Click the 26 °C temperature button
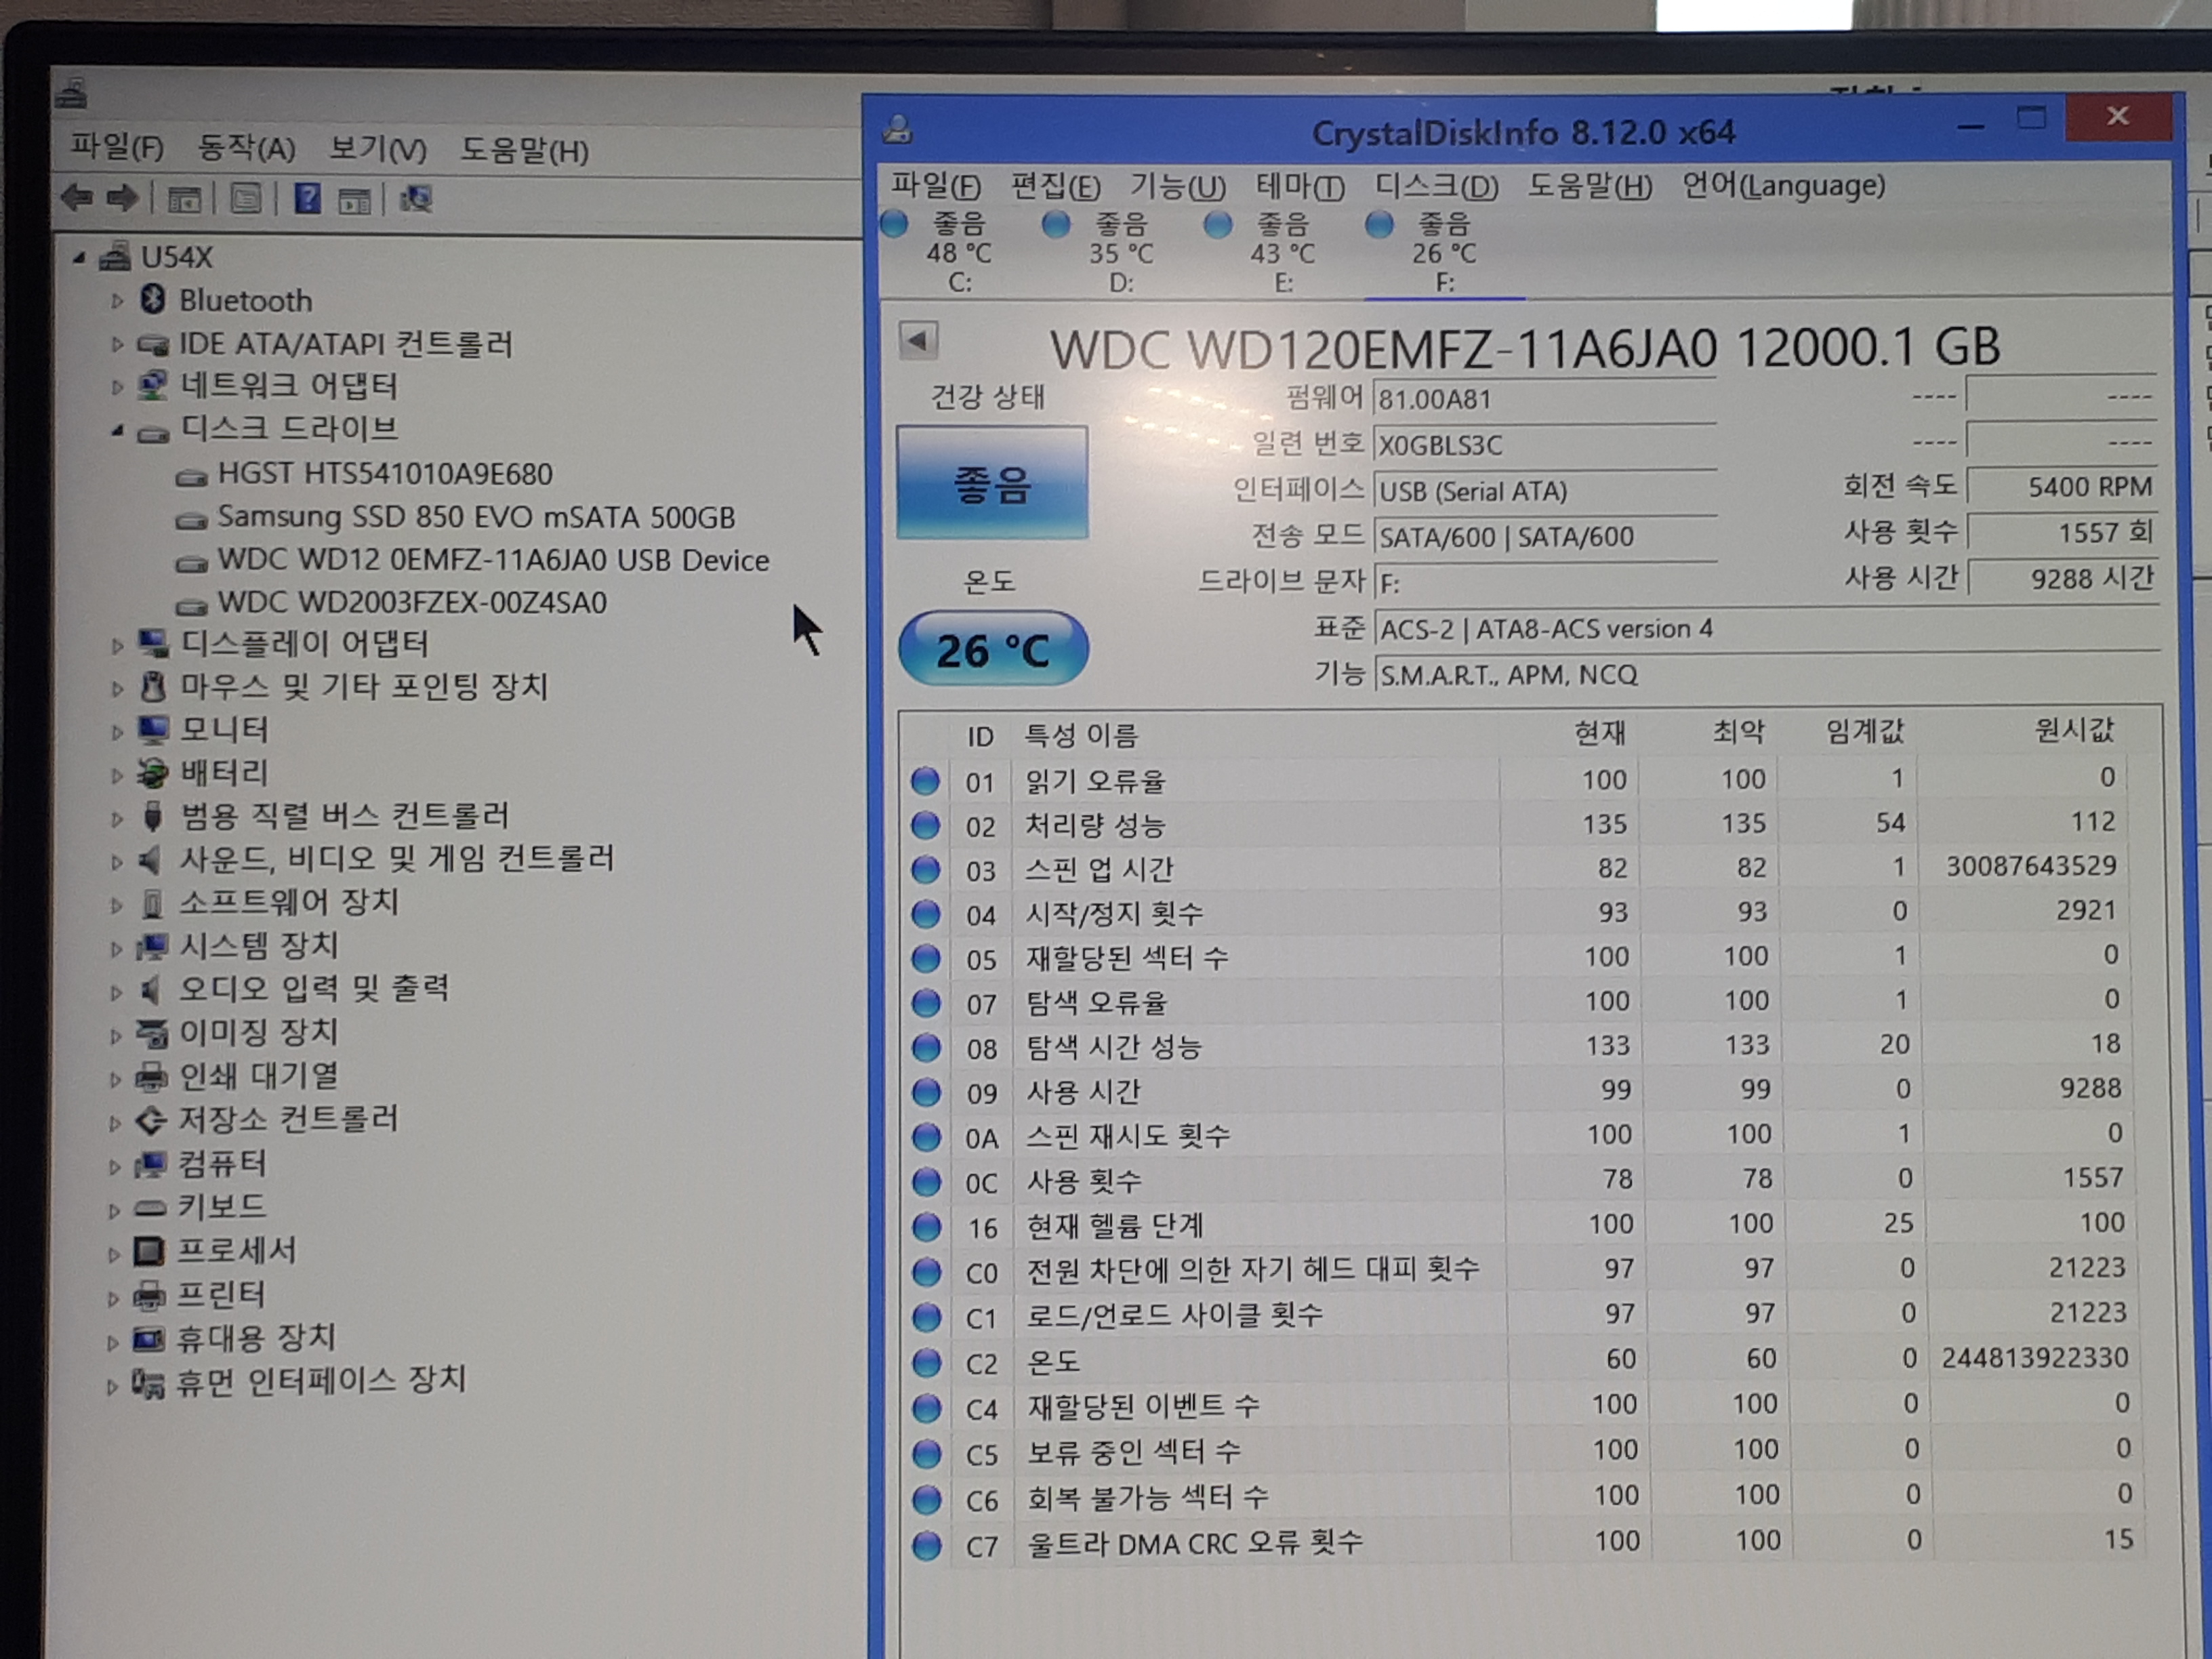This screenshot has height=1659, width=2212. tap(993, 650)
